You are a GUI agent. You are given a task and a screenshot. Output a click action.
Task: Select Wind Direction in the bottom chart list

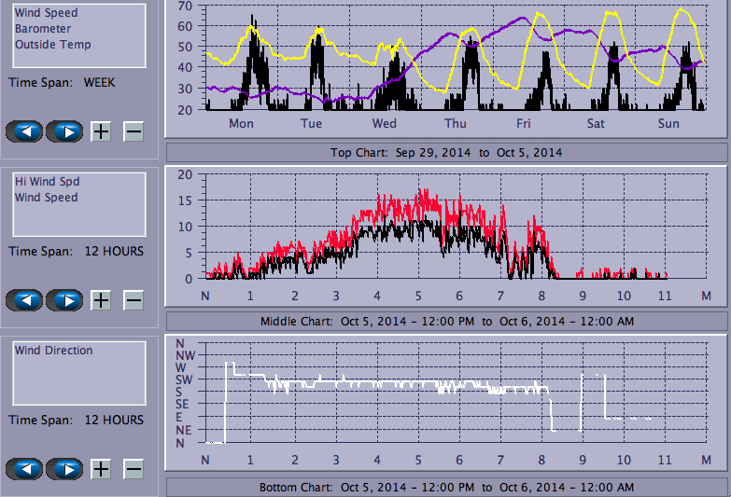pyautogui.click(x=53, y=351)
